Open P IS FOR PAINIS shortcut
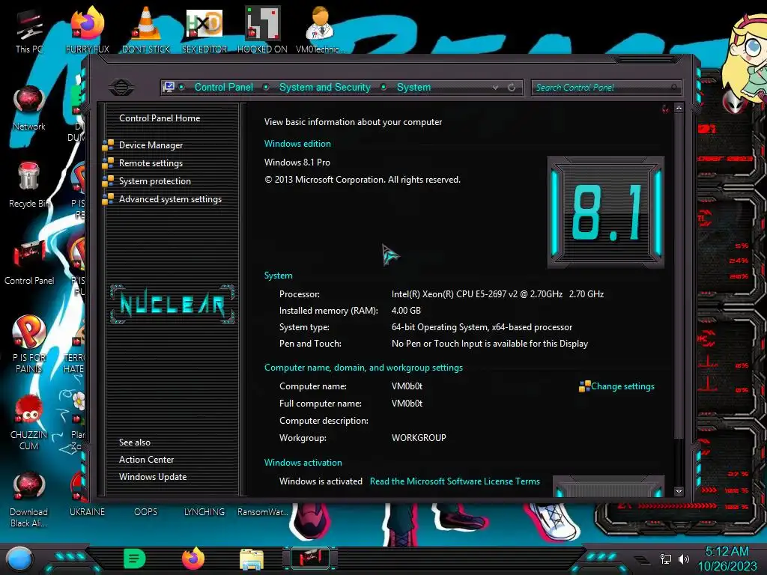Screen dimensions: 767x575 (x=29, y=344)
